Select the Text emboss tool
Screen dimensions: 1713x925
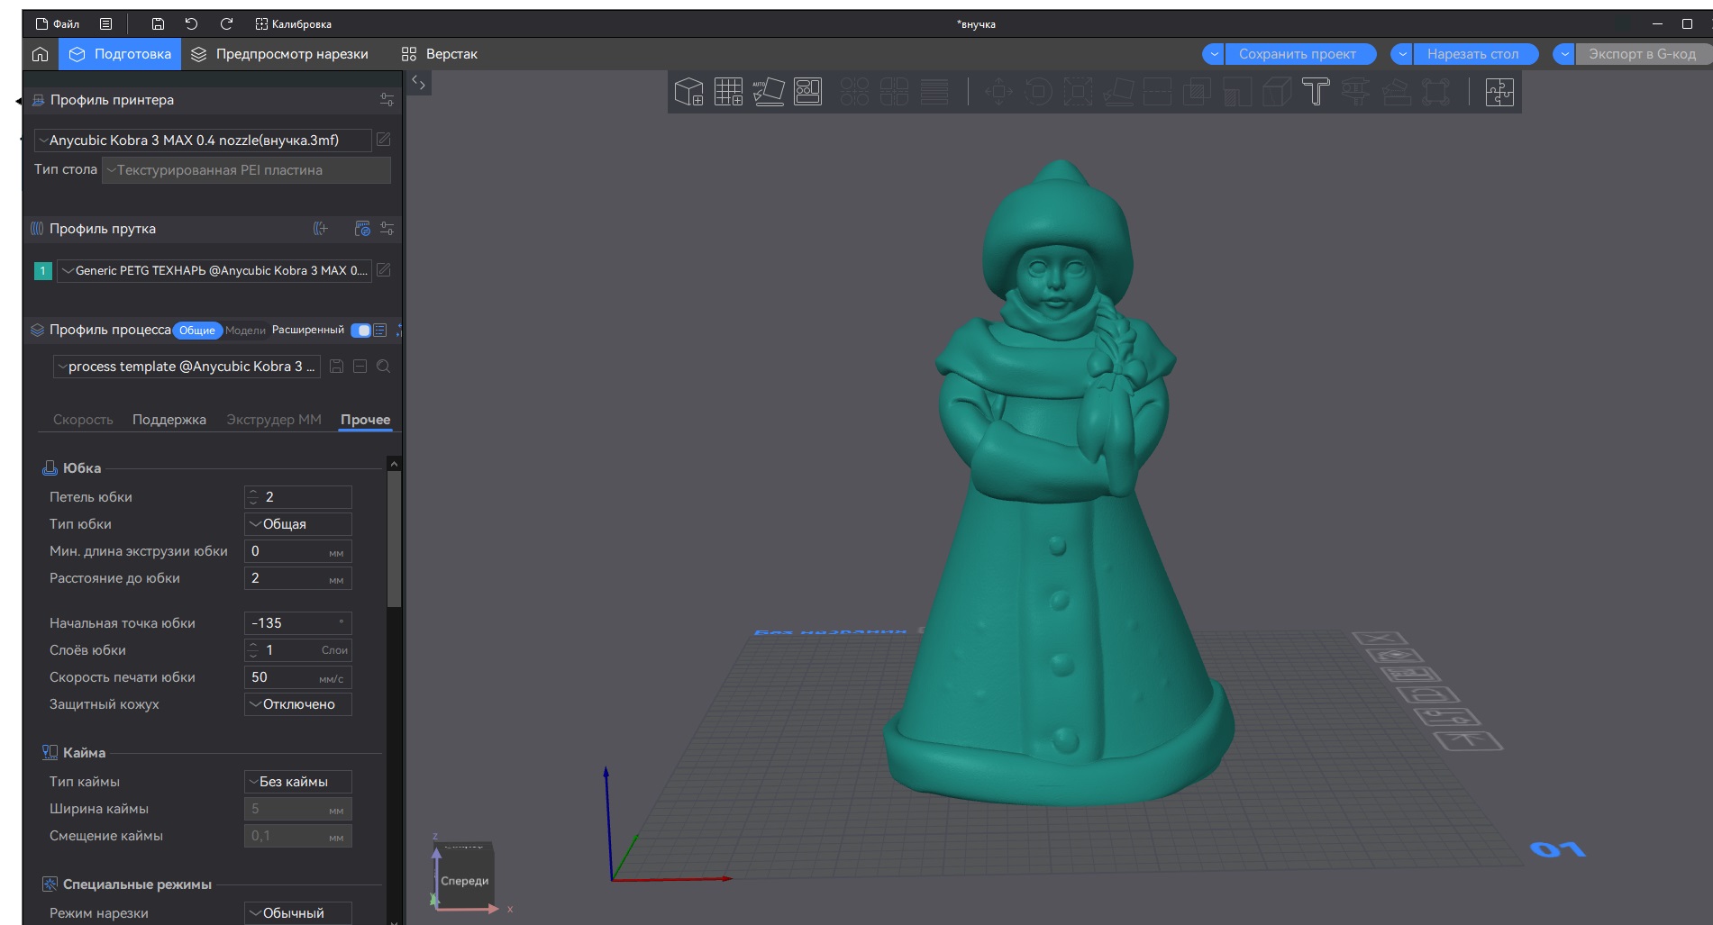(1316, 92)
